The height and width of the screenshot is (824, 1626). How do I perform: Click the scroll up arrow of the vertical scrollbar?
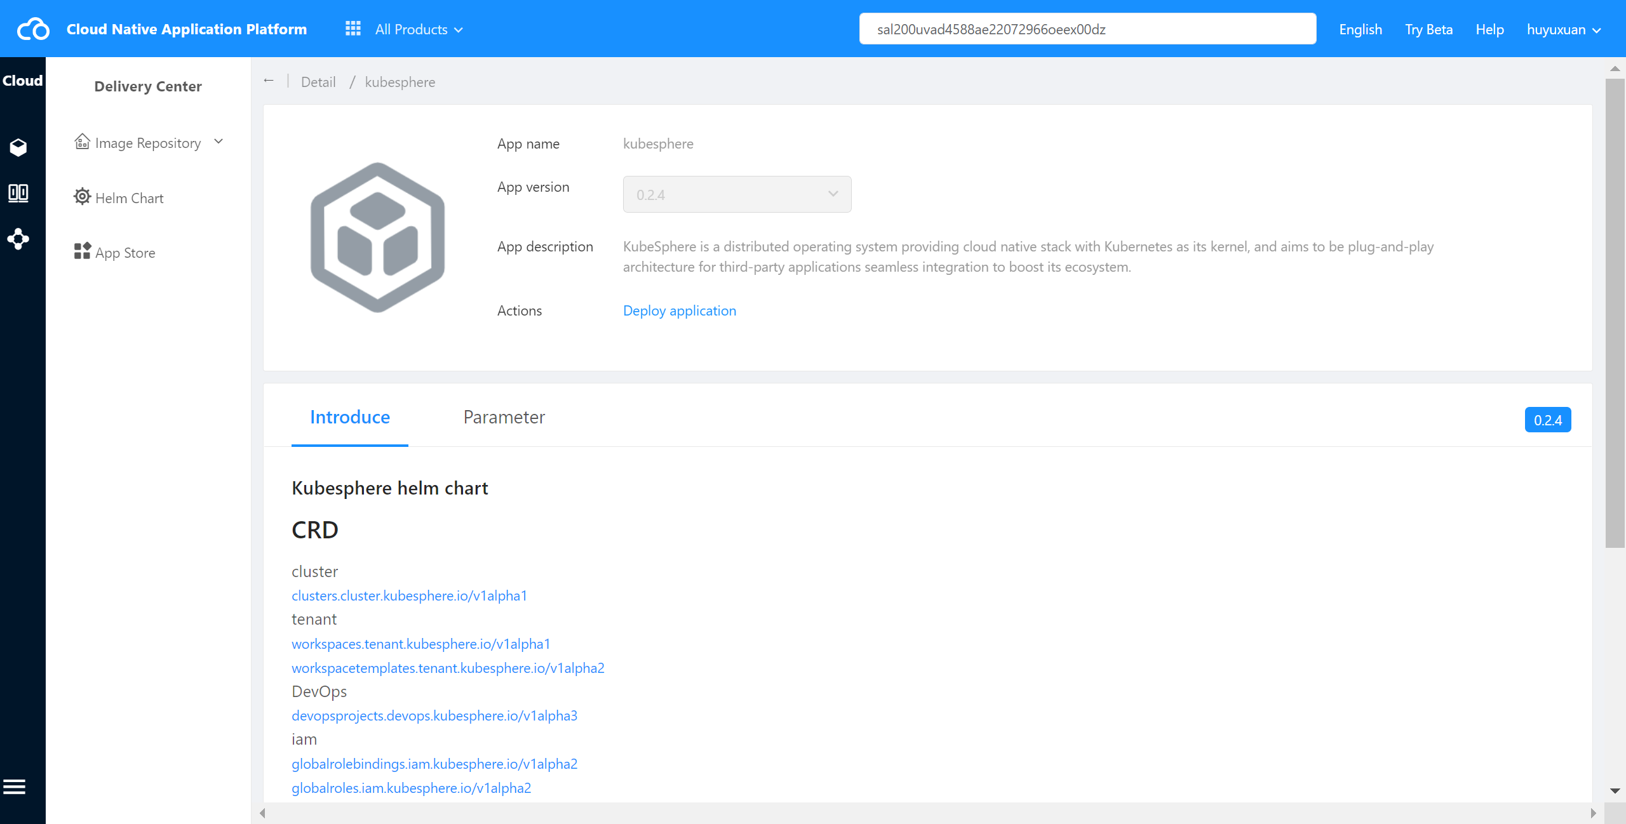pyautogui.click(x=1615, y=68)
